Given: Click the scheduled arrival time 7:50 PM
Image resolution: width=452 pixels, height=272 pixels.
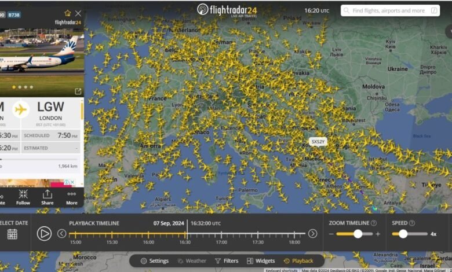Looking at the screenshot, I should [67, 135].
